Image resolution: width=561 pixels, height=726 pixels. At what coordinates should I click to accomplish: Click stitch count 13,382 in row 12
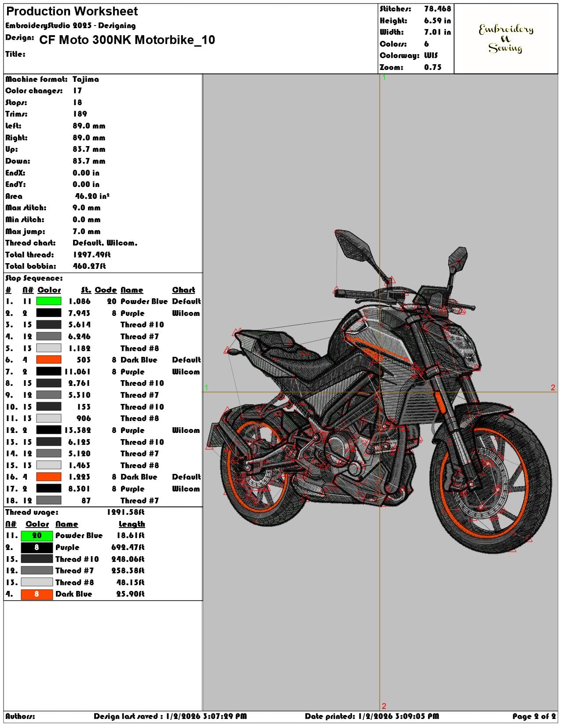77,430
